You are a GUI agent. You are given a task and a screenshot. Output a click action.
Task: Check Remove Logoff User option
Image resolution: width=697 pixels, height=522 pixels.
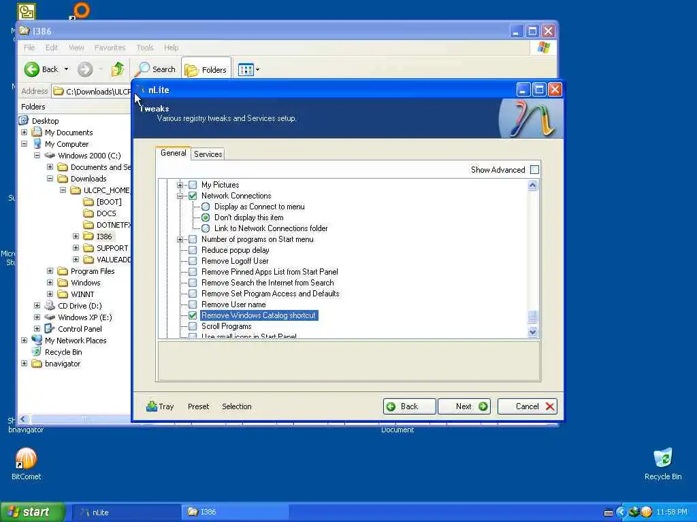pos(193,261)
